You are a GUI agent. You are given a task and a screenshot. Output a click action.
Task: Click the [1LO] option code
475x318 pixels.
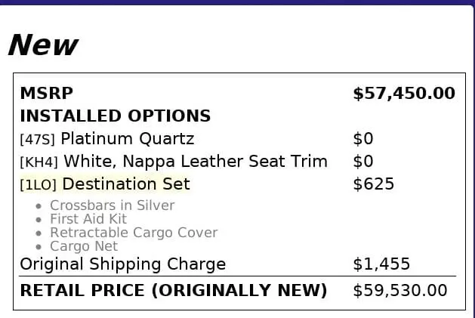click(x=39, y=185)
